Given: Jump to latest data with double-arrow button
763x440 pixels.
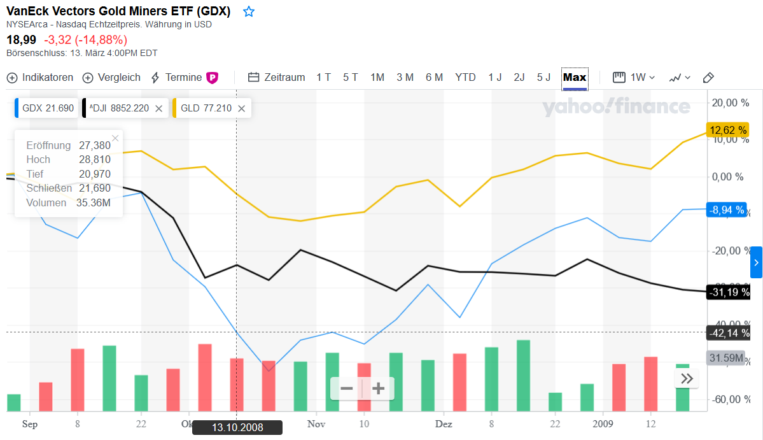Looking at the screenshot, I should click(x=687, y=379).
